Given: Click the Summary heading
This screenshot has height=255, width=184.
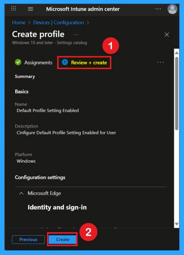Looking at the screenshot, I should pyautogui.click(x=25, y=77).
